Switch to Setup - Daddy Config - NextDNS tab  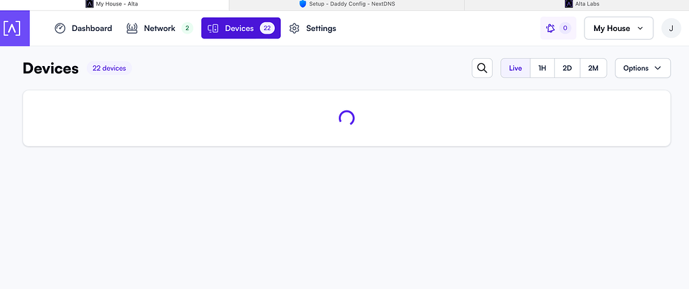[347, 4]
